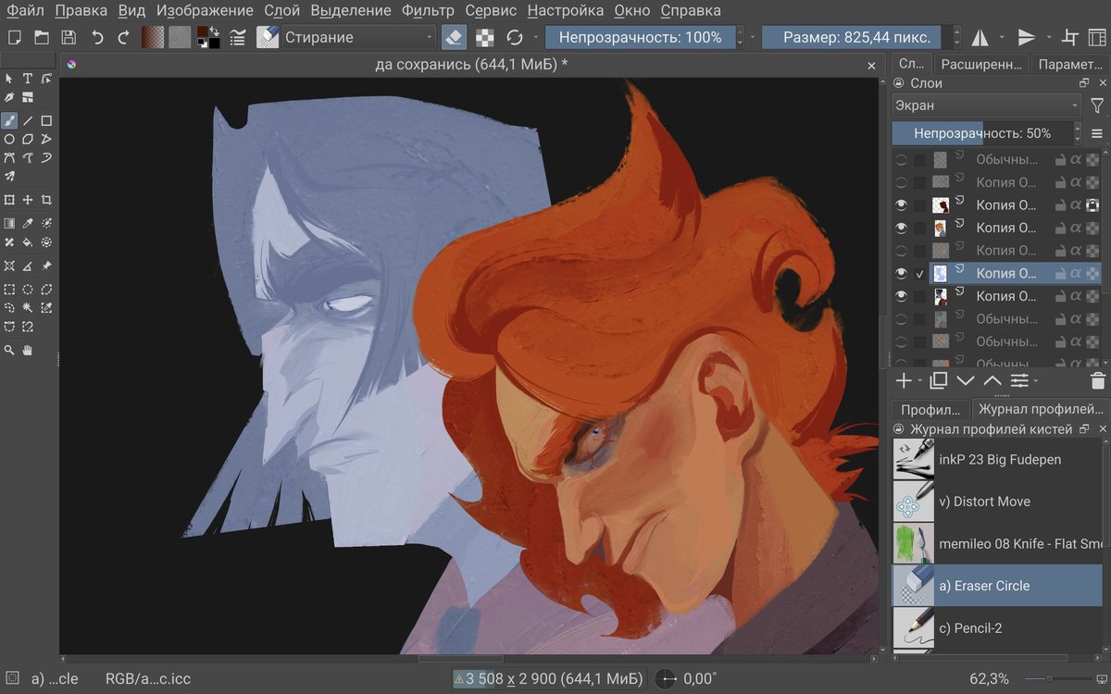Expand the layer properties arrow menu
The height and width of the screenshot is (694, 1111).
pos(1035,380)
